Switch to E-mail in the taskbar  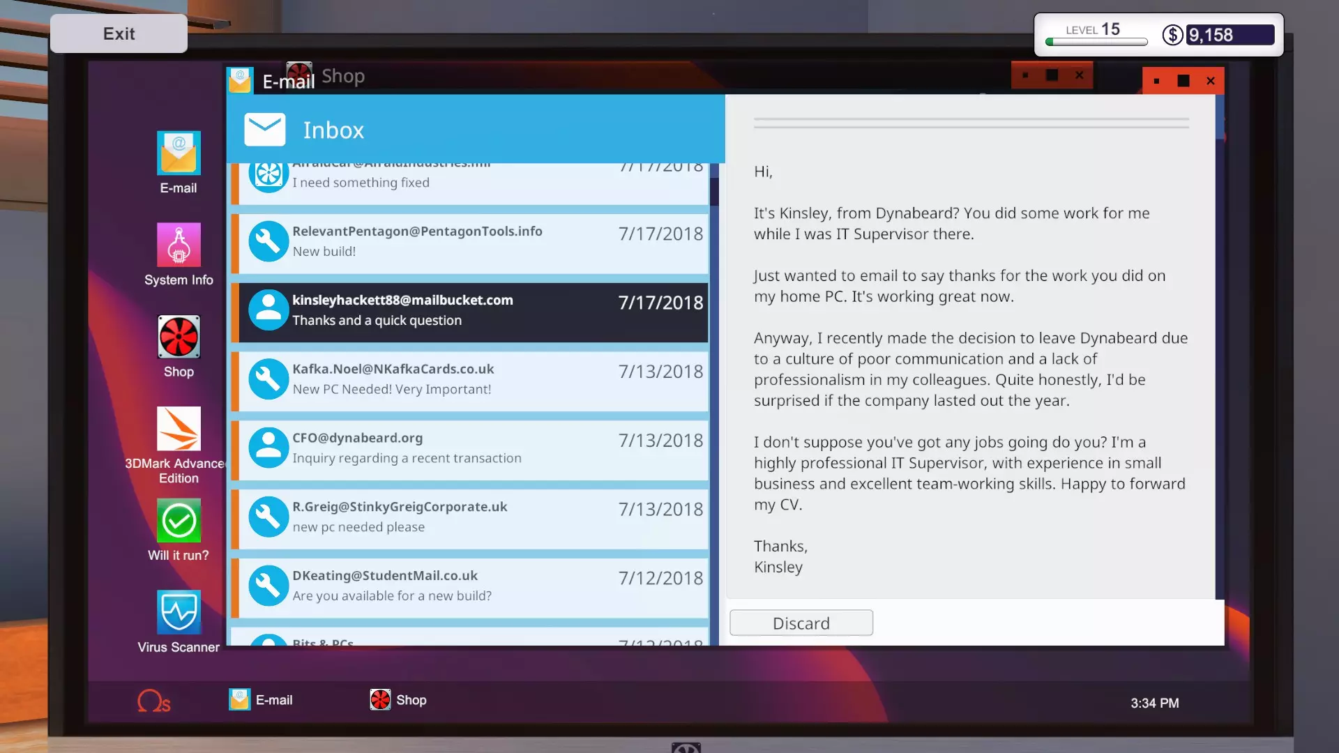[x=261, y=700]
